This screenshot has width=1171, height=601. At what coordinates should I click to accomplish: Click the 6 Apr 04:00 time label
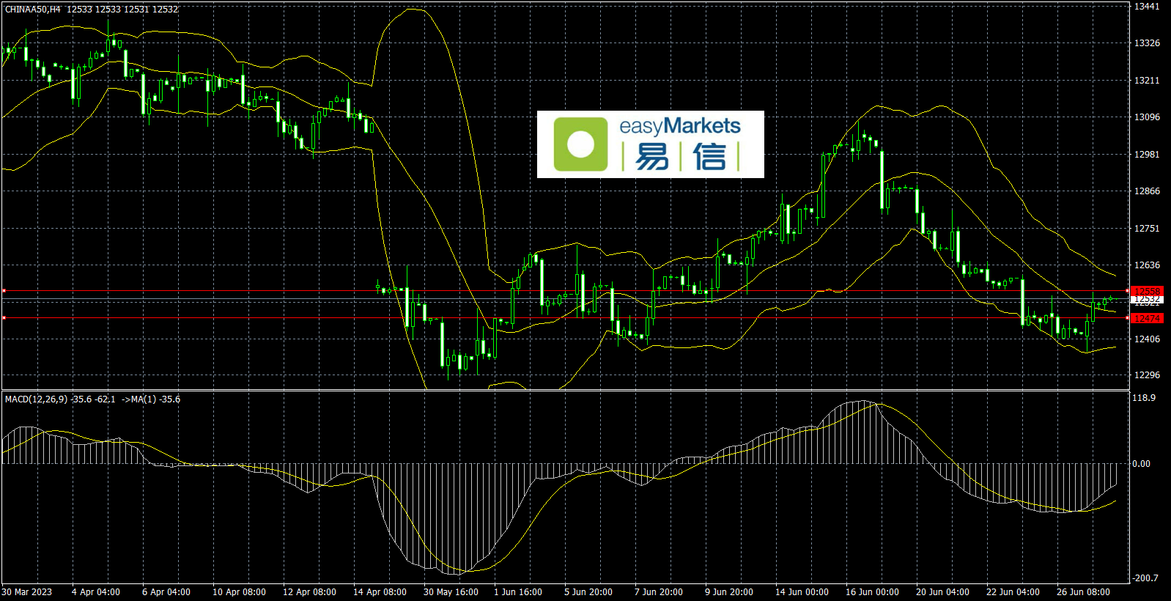point(166,592)
